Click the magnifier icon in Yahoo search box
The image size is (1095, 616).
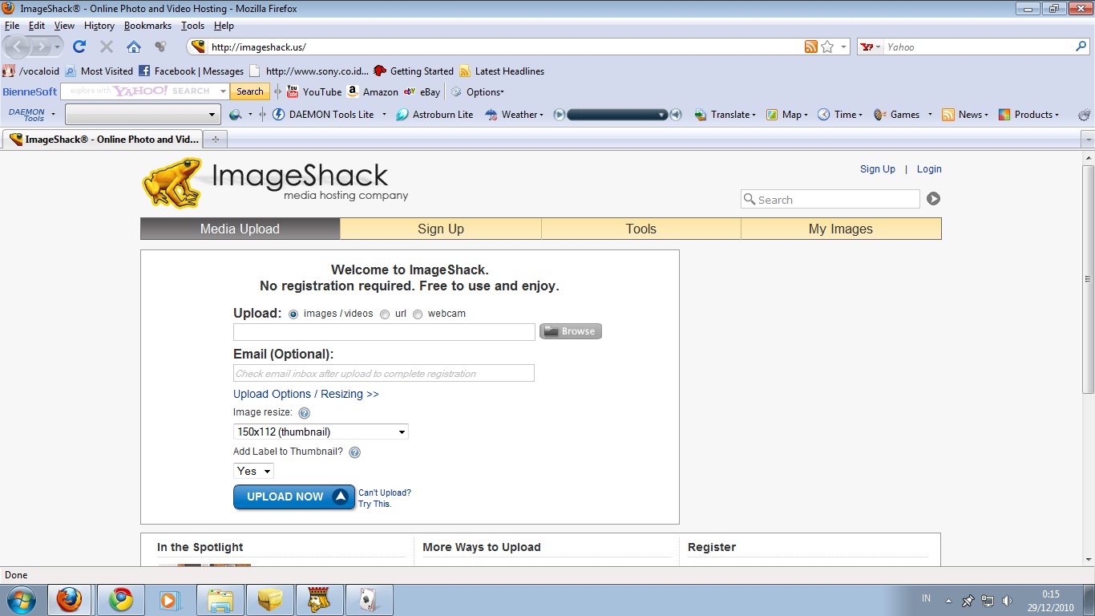[1081, 47]
